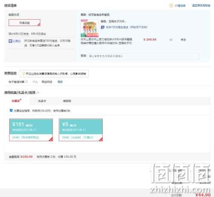The image size is (214, 197).
Task: Open the third discount tab
Action: coord(67,101)
